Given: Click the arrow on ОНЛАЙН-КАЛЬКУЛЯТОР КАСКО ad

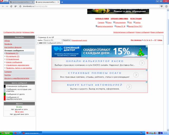Looking at the screenshot, I should 142,63.
